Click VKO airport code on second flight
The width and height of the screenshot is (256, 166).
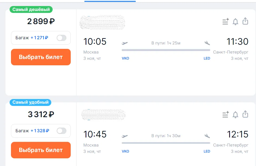[x=125, y=151]
